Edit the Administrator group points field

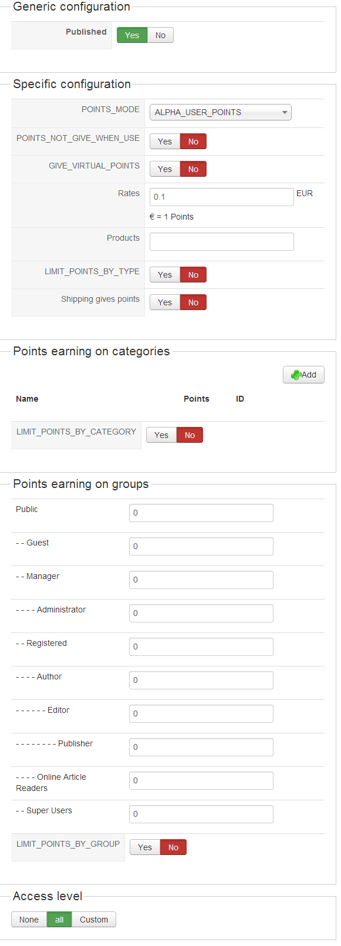pos(201,613)
